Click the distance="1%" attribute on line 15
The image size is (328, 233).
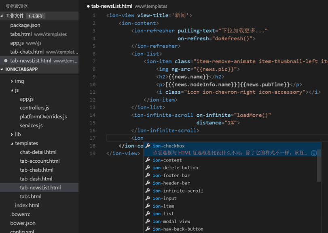(216, 123)
